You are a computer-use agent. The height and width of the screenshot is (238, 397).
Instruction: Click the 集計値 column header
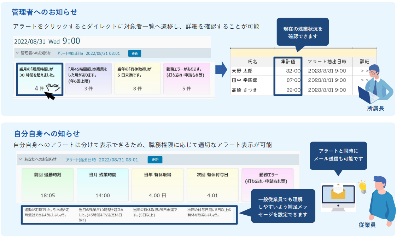pyautogui.click(x=288, y=62)
